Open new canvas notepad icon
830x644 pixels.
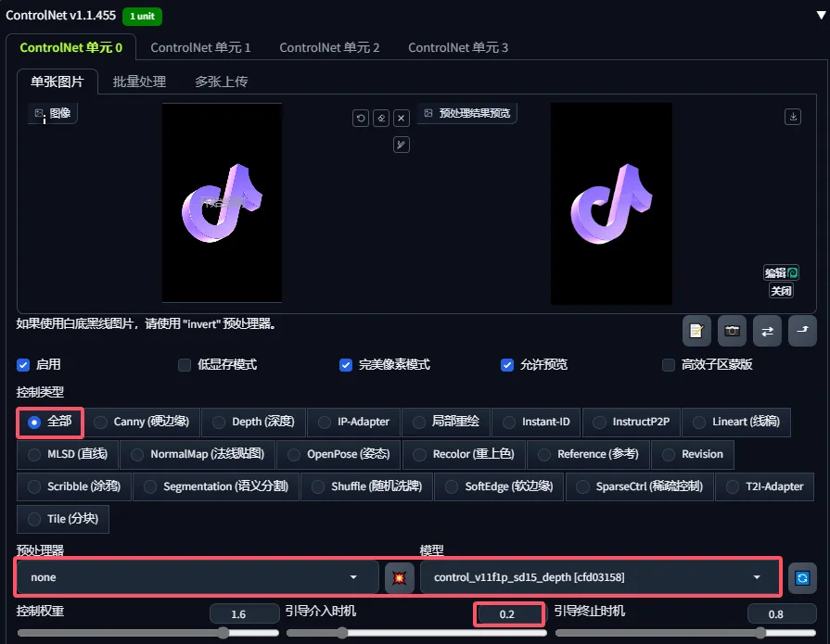click(696, 331)
